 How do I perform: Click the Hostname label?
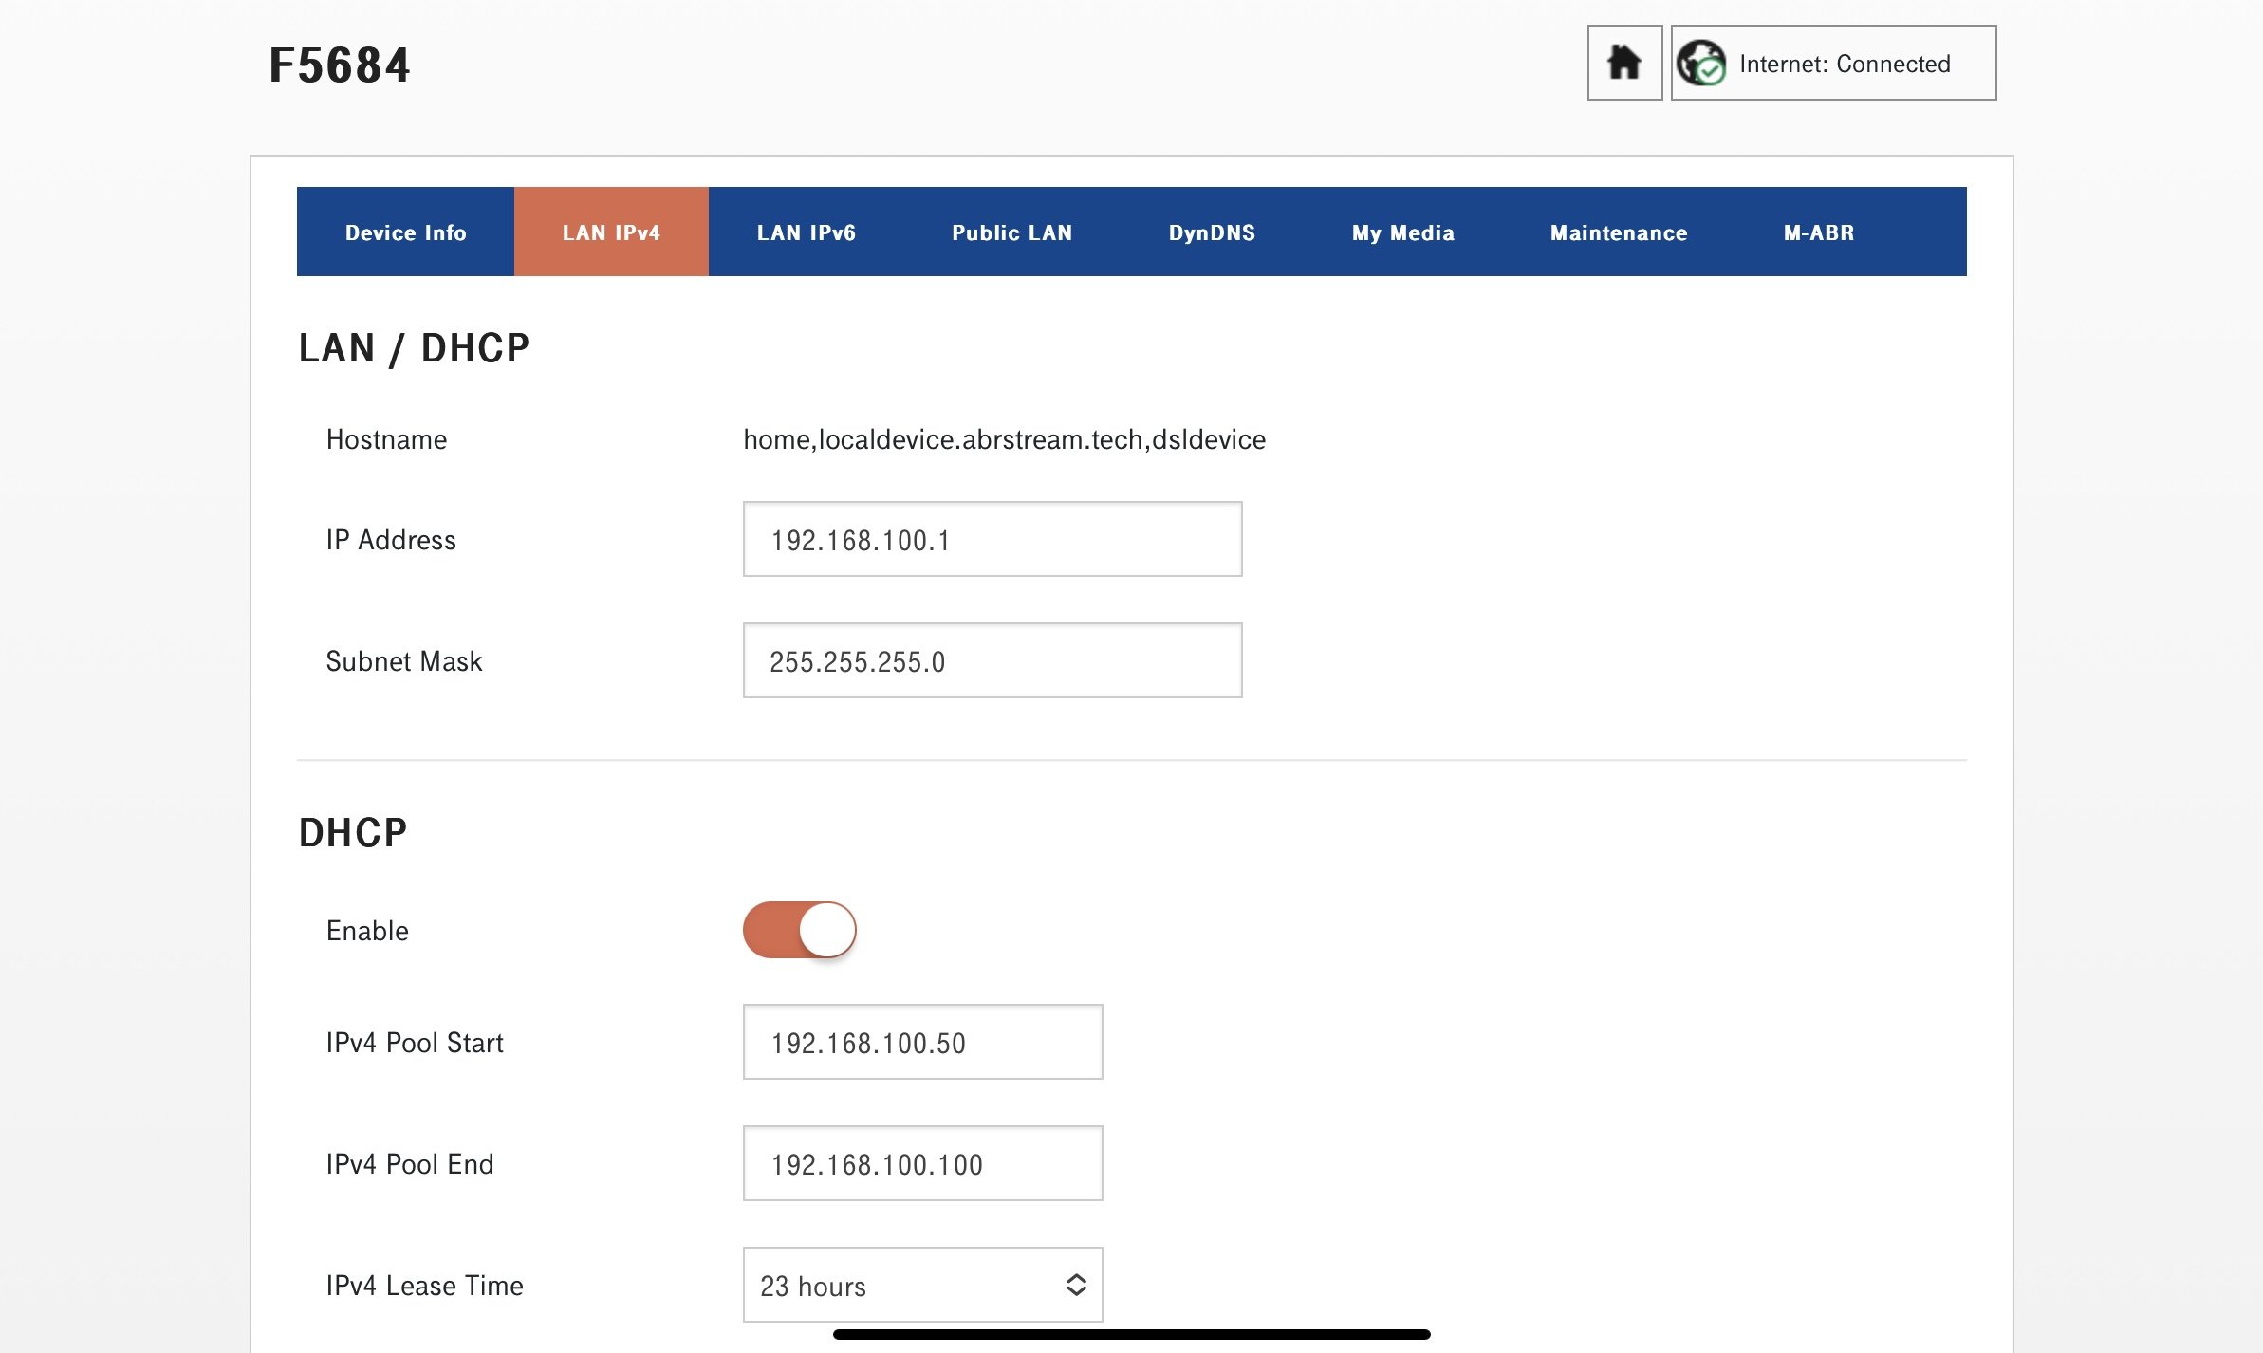coord(386,439)
